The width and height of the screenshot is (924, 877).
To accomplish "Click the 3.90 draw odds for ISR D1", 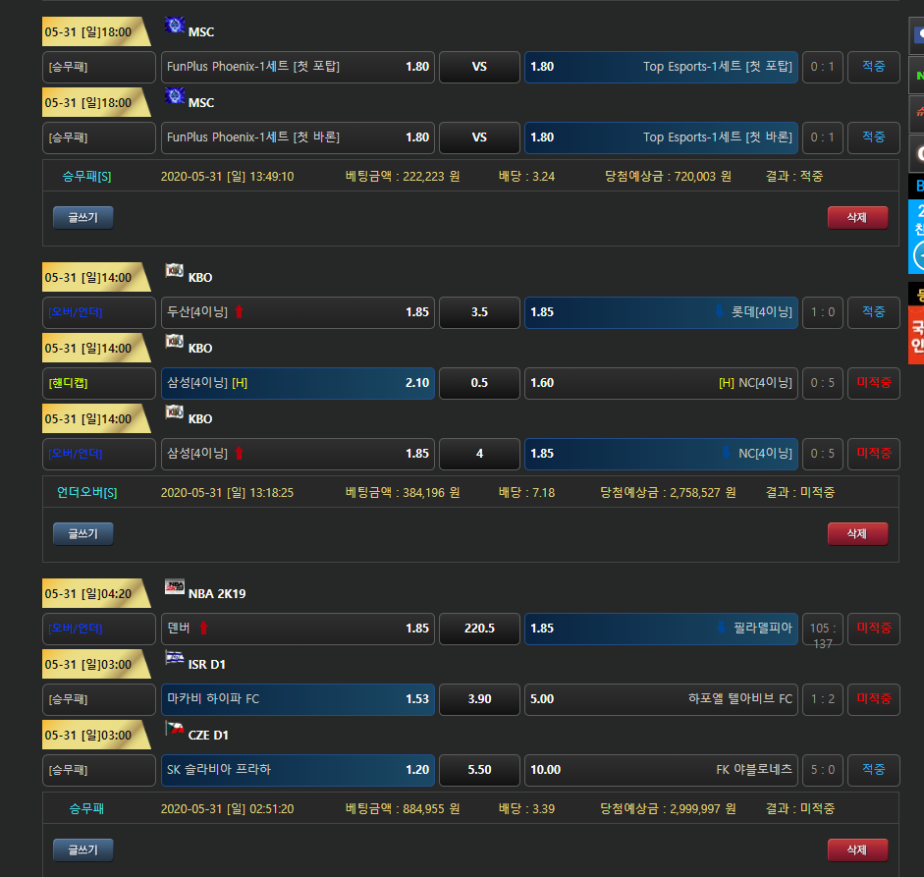I will coord(479,699).
